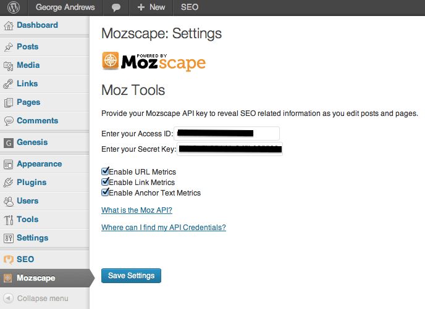Click the Media icon in sidebar
425x309 pixels.
pos(9,65)
